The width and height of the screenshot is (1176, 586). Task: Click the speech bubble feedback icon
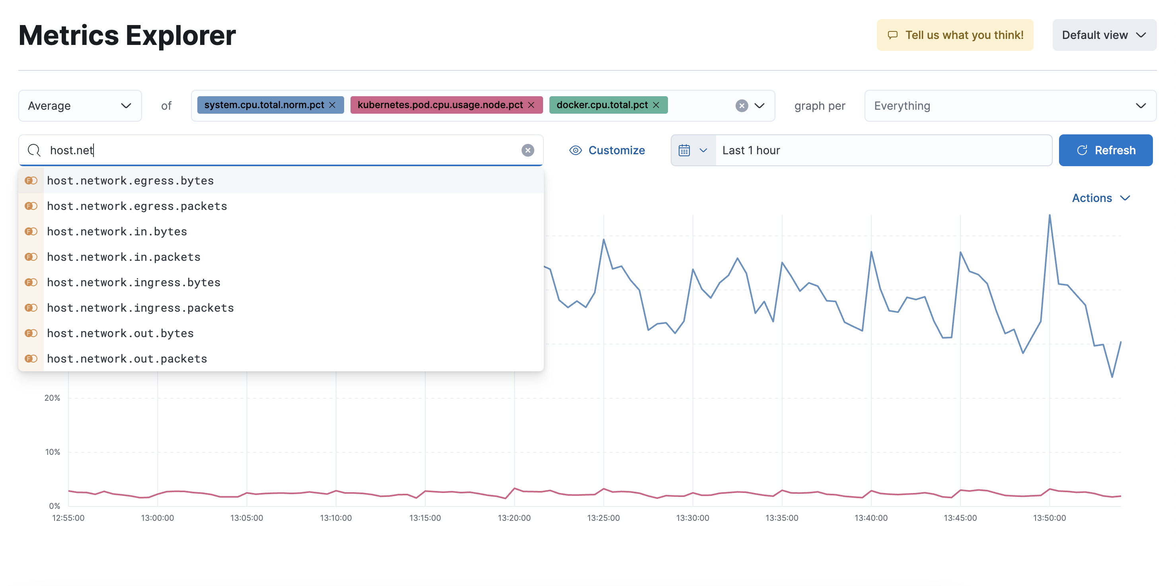click(x=892, y=35)
